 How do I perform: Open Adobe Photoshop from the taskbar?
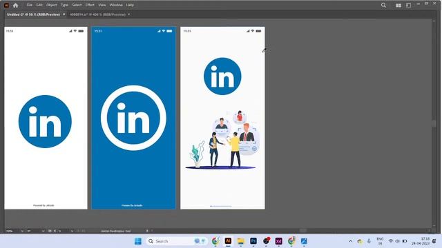[253, 241]
